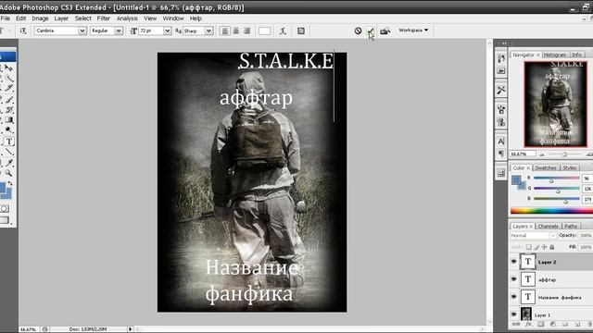This screenshot has height=333, width=593.
Task: Open the Character panel icon in dock
Action: [x=501, y=142]
